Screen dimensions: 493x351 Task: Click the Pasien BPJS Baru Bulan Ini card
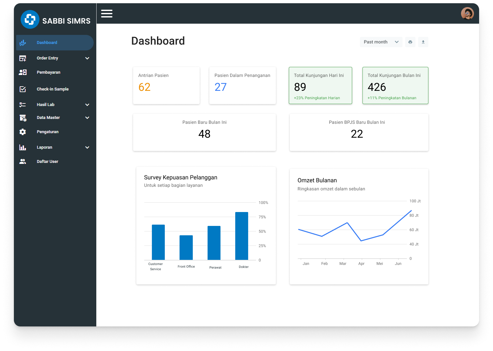(359, 132)
